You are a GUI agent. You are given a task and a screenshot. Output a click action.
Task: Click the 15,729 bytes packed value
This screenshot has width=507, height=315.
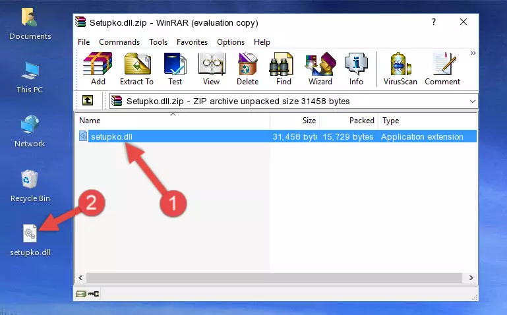(348, 137)
